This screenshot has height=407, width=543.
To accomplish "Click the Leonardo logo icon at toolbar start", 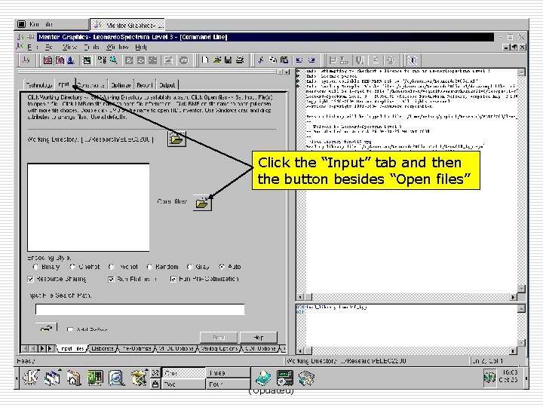I will coord(26,60).
